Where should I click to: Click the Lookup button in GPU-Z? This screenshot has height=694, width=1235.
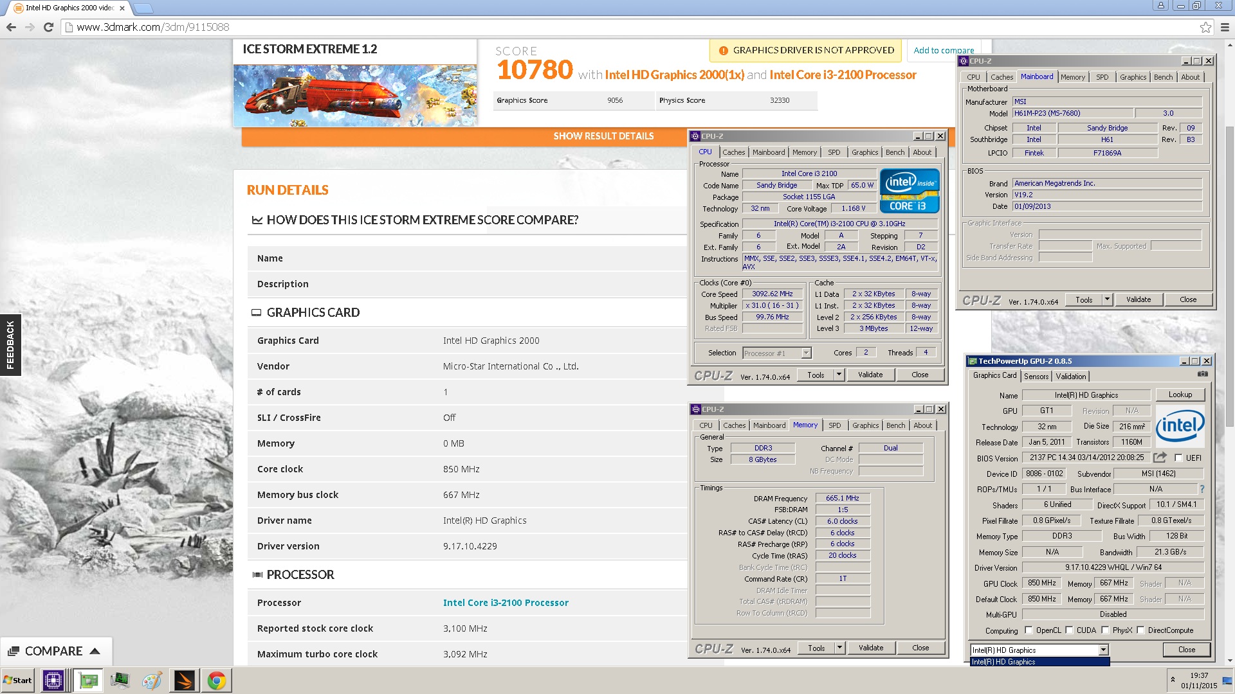tap(1180, 395)
